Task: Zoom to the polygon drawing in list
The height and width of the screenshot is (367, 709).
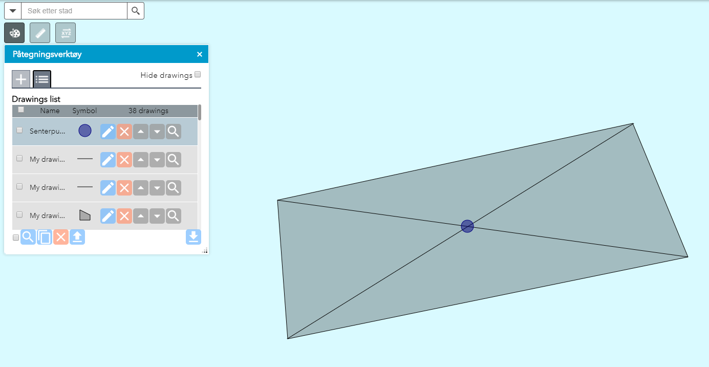Action: [174, 216]
